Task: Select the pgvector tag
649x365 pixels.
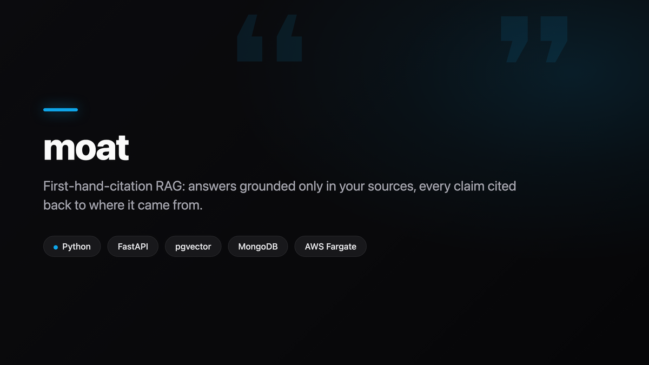Action: [x=193, y=247]
